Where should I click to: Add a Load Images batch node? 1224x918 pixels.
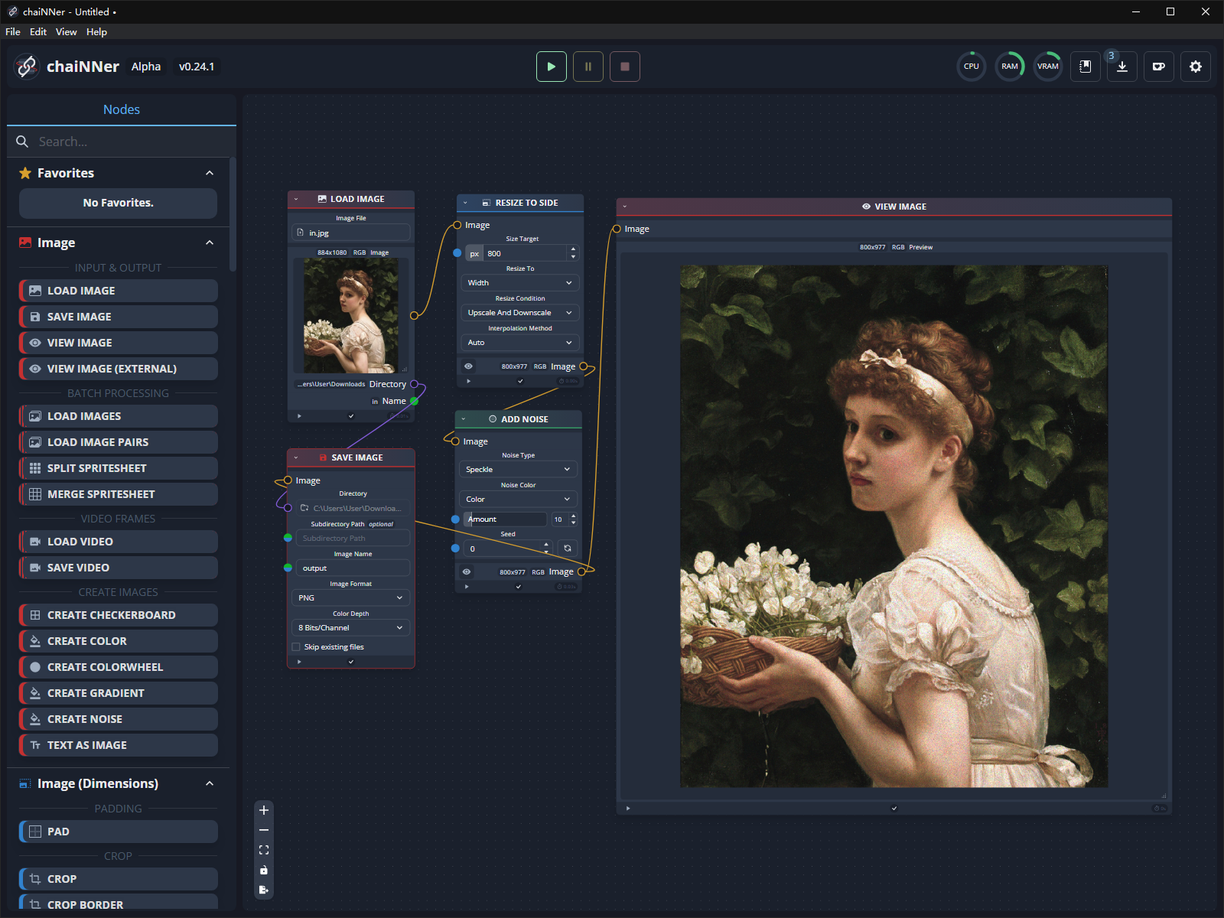point(119,416)
